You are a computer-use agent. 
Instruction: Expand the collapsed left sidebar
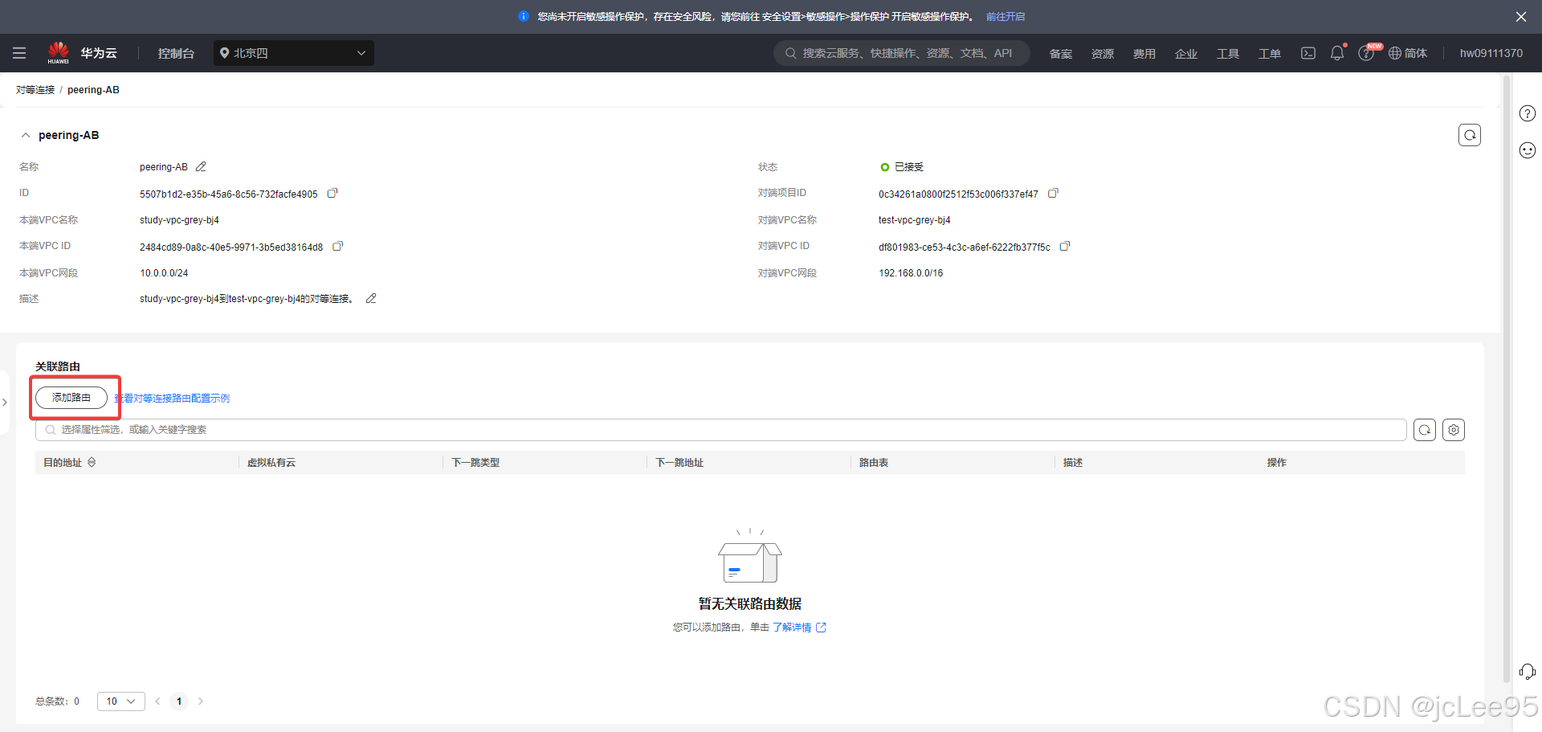tap(4, 402)
